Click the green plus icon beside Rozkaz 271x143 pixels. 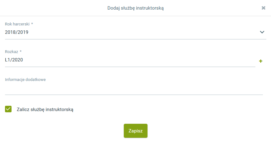click(x=261, y=61)
